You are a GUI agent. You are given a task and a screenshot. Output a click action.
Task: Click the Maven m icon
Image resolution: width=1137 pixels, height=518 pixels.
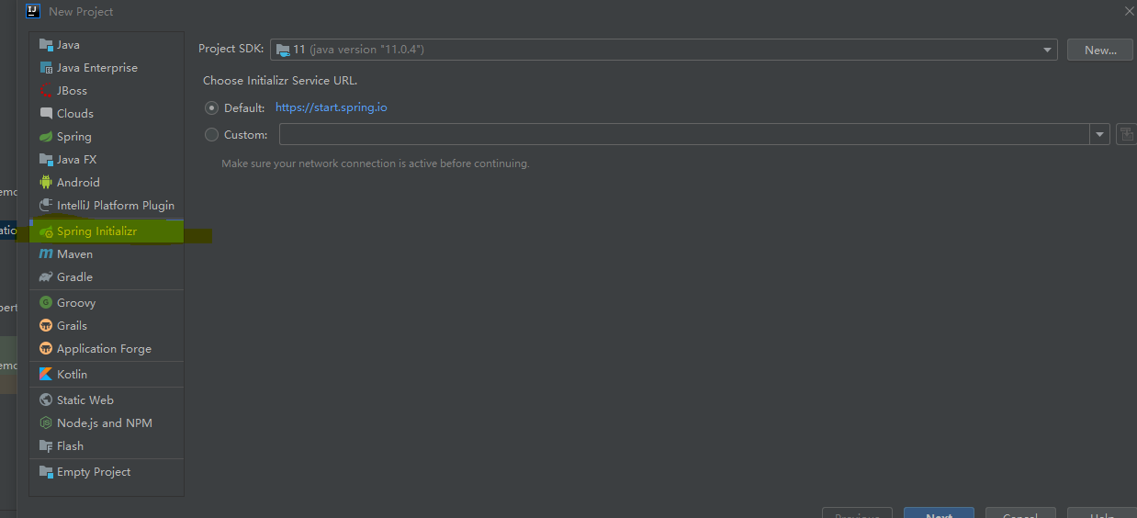46,254
